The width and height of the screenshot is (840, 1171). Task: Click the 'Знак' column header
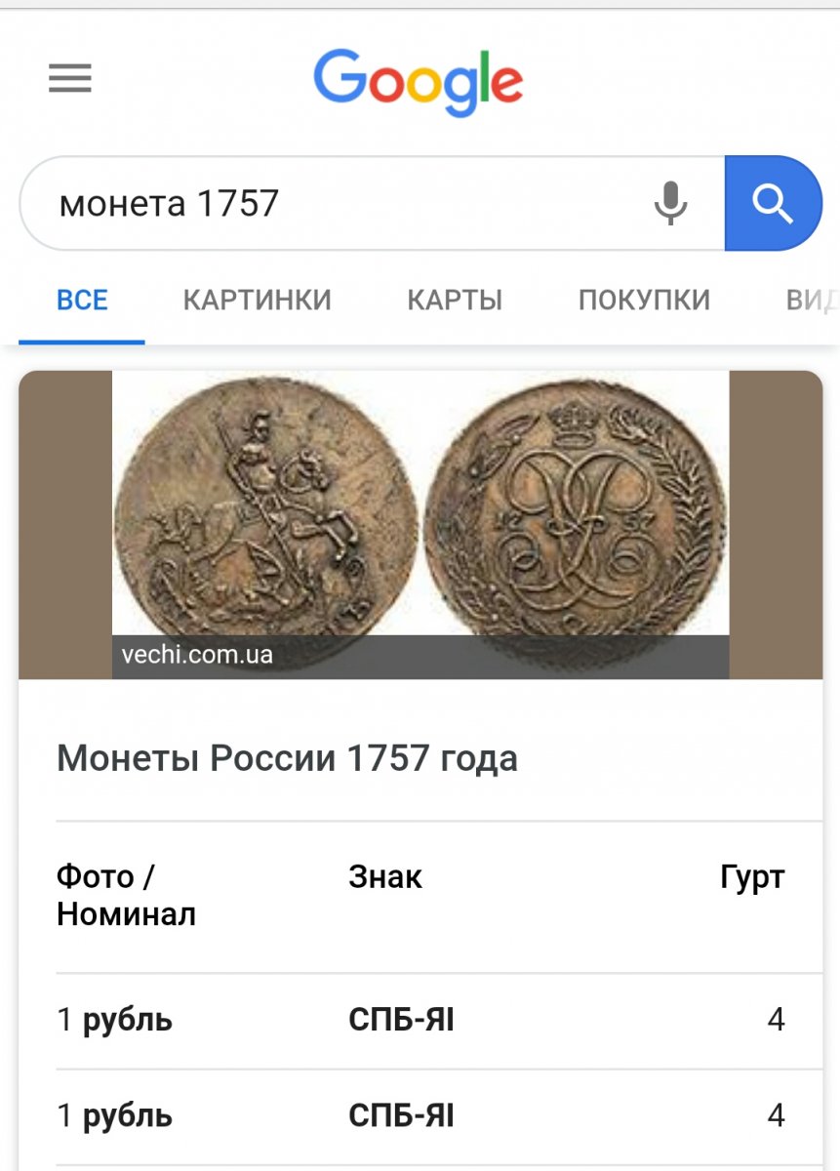[385, 877]
